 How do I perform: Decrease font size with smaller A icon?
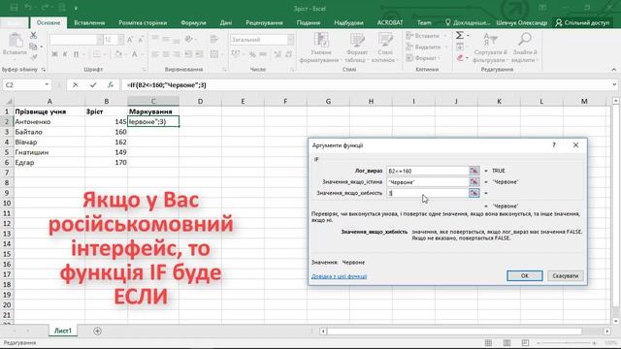pos(141,40)
